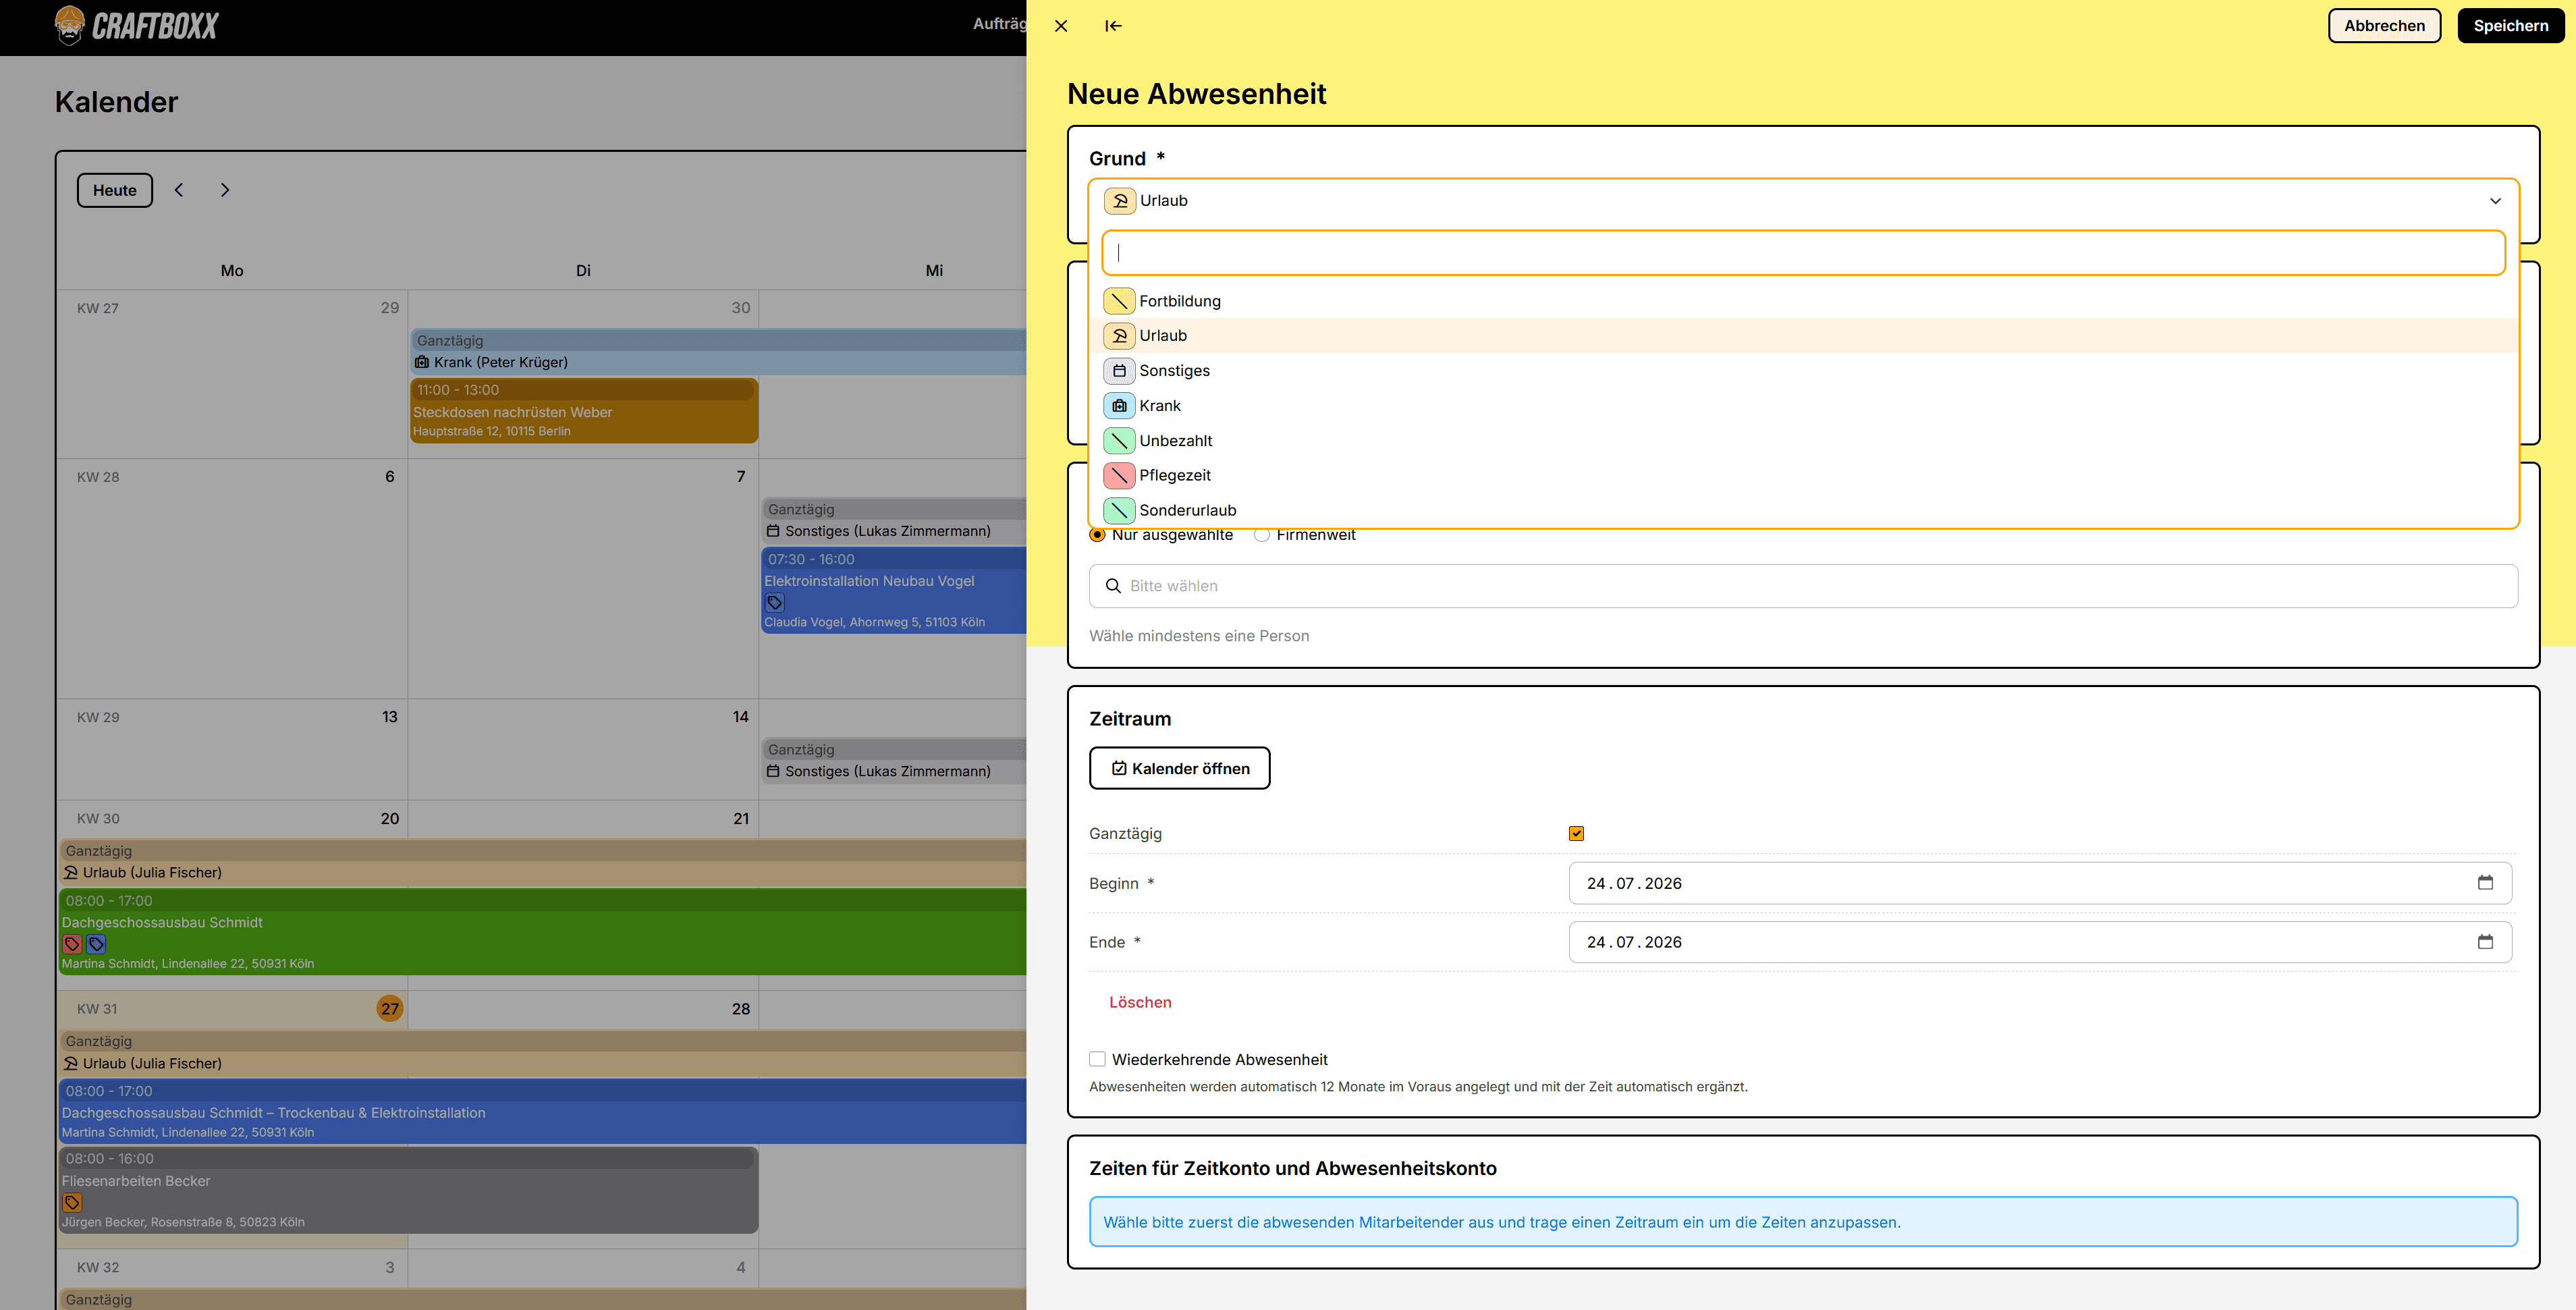The image size is (2576, 1310).
Task: Click the Heute button in the calendar
Action: [x=115, y=190]
